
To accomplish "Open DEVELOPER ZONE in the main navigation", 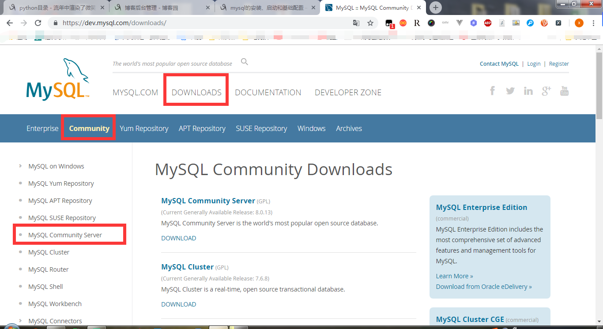I will [348, 93].
